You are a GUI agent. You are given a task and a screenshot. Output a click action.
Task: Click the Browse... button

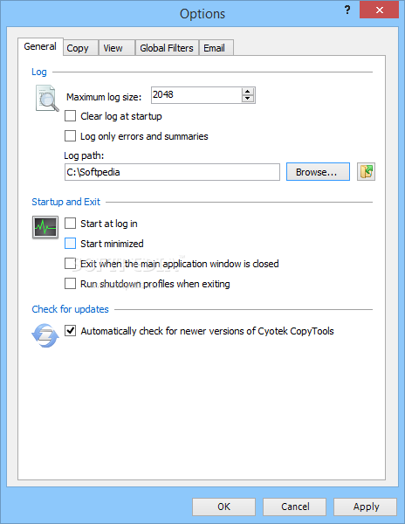(318, 172)
